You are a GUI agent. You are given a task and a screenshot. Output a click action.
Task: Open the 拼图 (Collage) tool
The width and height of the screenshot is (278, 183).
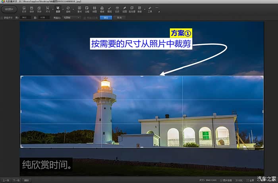tap(95, 9)
